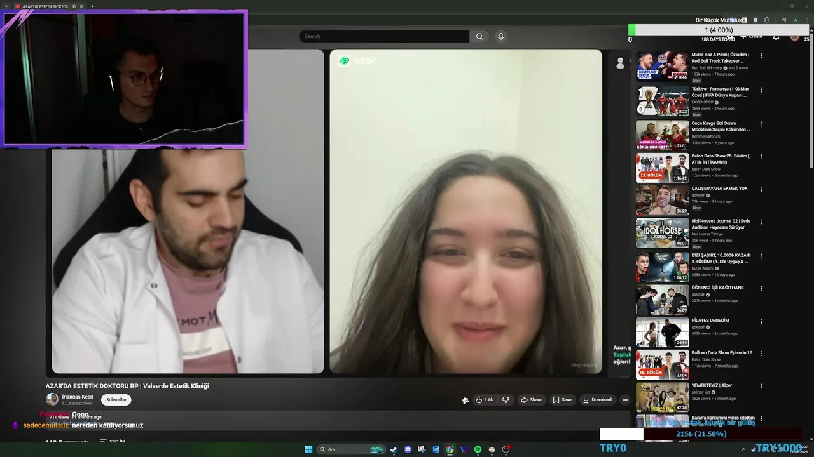The height and width of the screenshot is (457, 814).
Task: Click the remix icon left of like button
Action: coord(466,400)
